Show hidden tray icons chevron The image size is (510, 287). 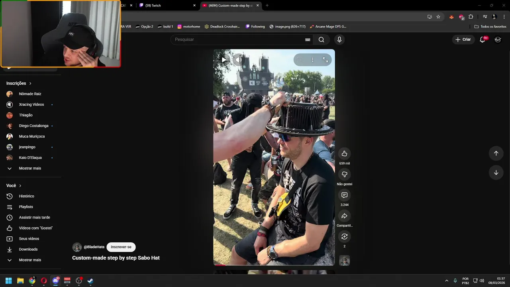point(446,281)
